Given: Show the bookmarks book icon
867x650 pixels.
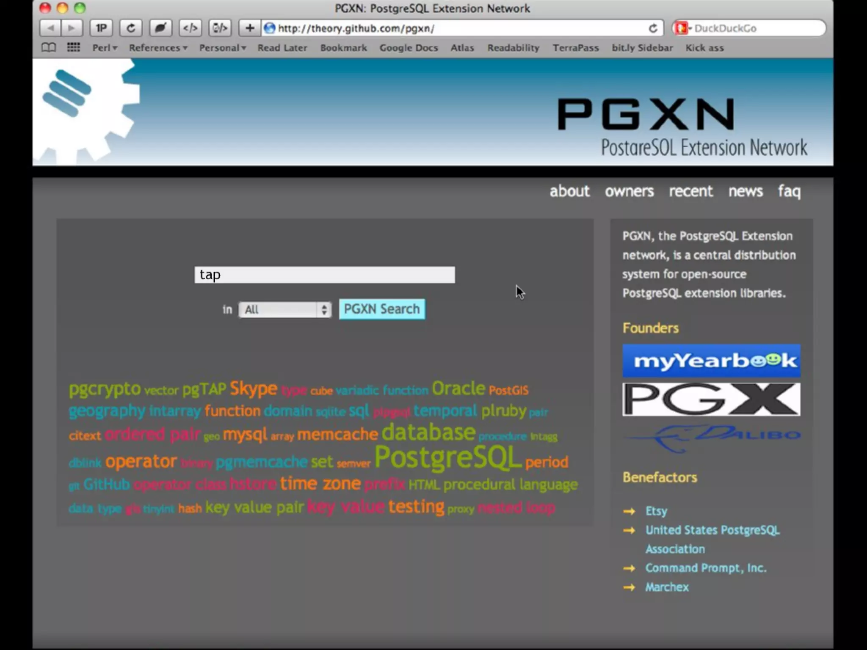Looking at the screenshot, I should coord(49,47).
